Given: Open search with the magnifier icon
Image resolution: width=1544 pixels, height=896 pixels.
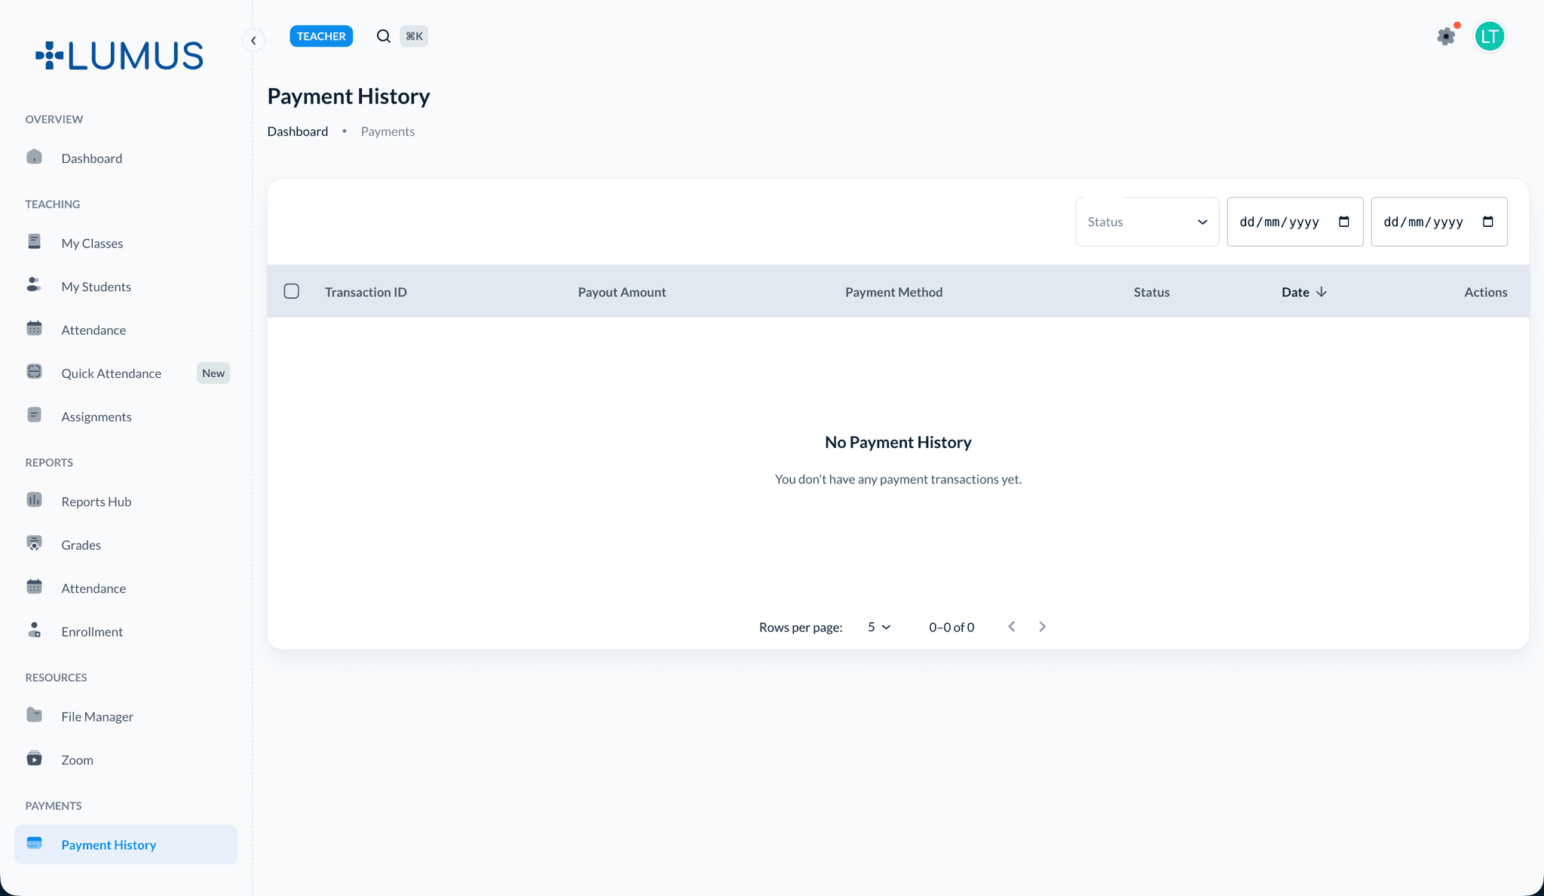Looking at the screenshot, I should click(x=384, y=36).
